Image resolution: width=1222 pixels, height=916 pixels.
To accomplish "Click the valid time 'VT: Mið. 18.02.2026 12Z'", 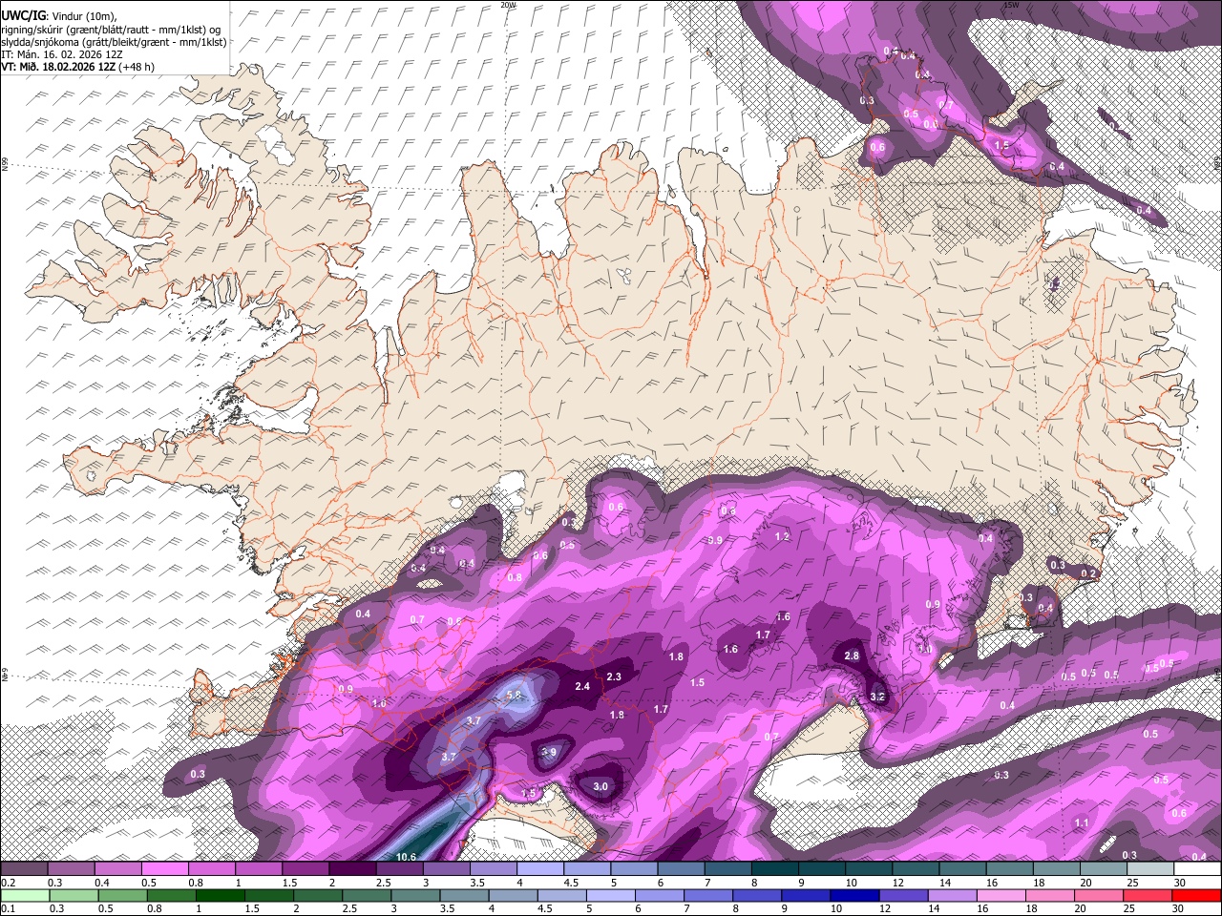I will (x=59, y=67).
